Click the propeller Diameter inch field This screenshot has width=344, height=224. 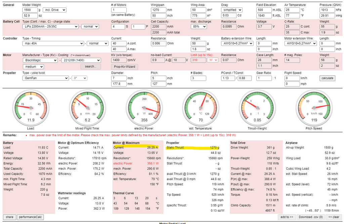coord(118,78)
